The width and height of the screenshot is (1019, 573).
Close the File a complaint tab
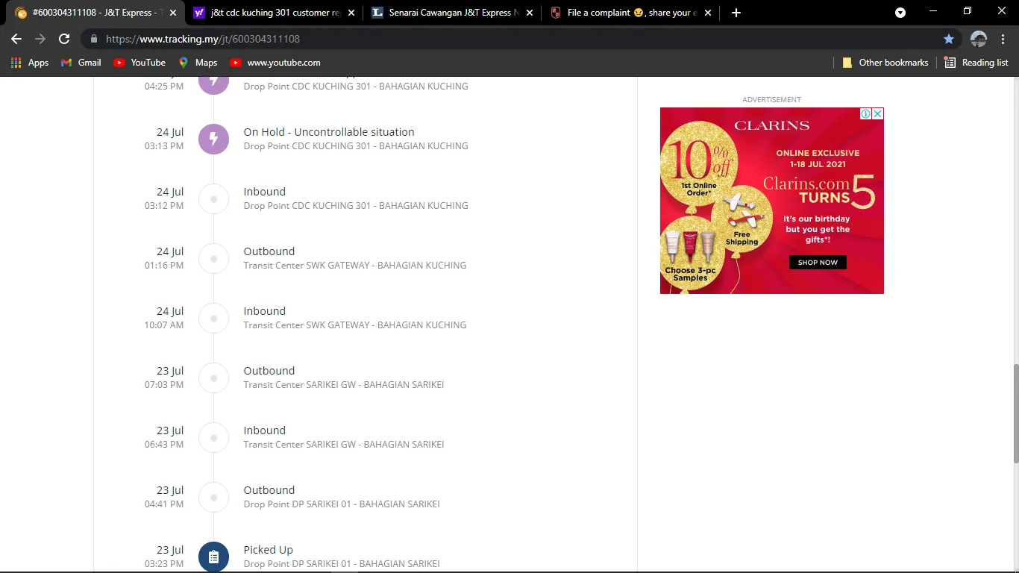708,13
